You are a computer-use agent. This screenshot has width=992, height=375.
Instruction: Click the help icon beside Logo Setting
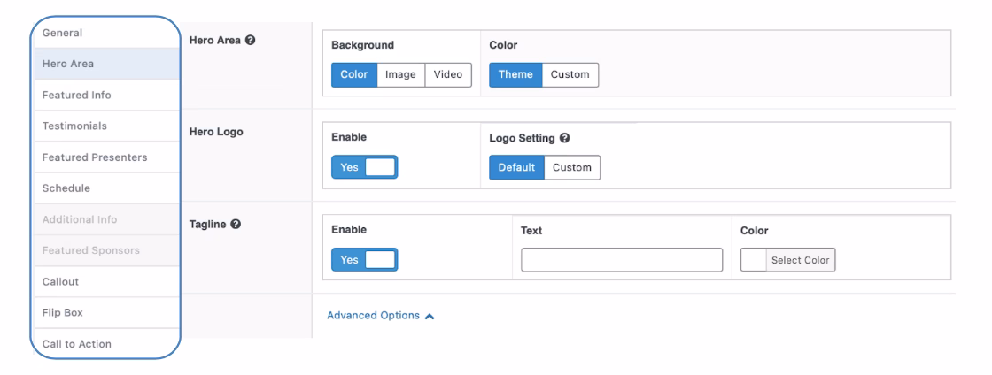pos(564,138)
